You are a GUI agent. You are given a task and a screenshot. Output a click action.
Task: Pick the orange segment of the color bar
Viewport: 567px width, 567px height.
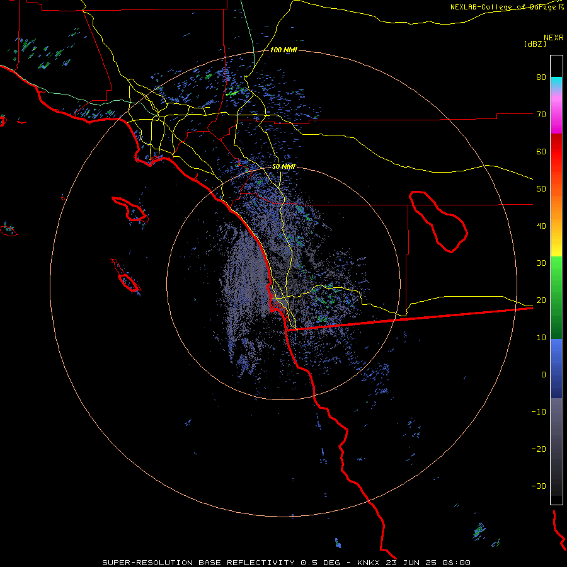556,206
